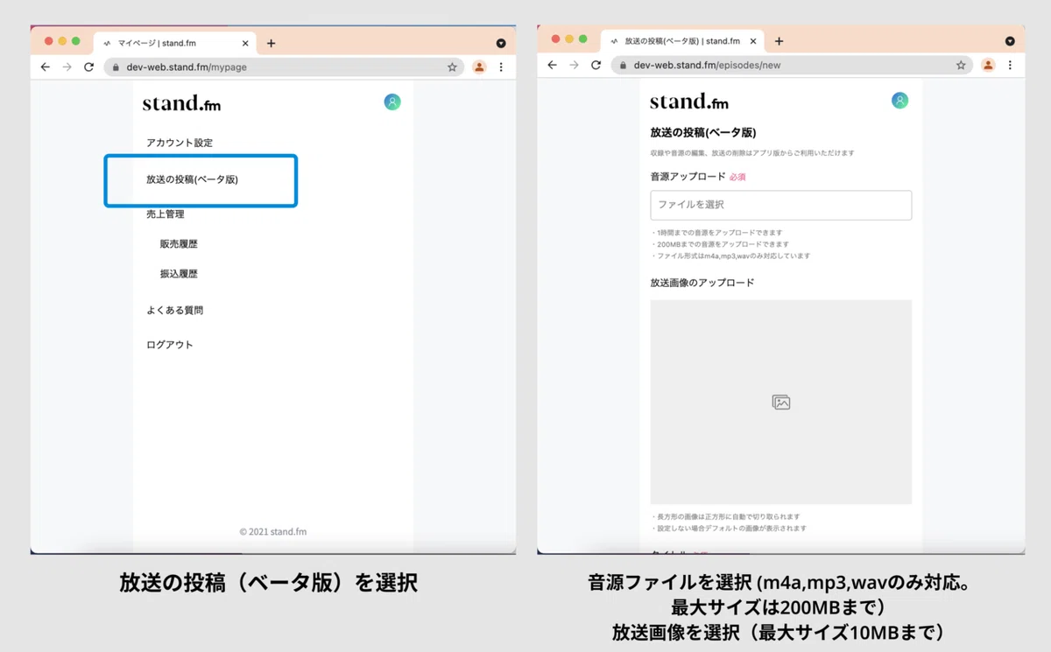The height and width of the screenshot is (652, 1051).
Task: Close the 放送の投稿(ベータ版) tab
Action: click(753, 41)
